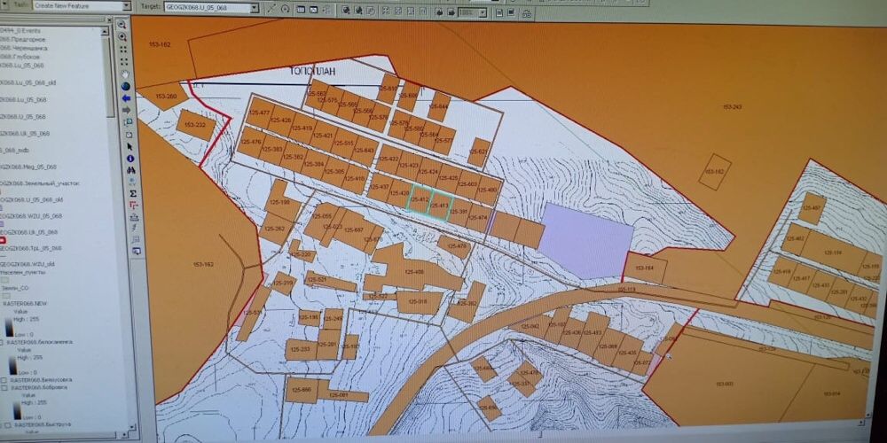Click the населен_пункты symbol swatch

(x=5, y=280)
